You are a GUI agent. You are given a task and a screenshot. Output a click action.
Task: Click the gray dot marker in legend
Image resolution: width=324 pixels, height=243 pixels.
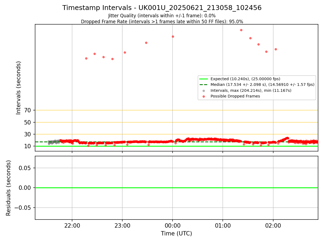point(204,91)
